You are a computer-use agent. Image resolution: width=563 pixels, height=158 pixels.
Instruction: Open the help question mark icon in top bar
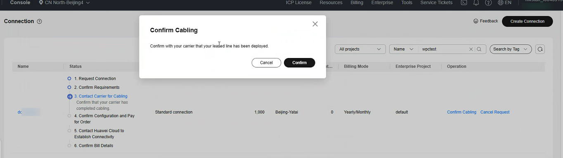point(488,2)
